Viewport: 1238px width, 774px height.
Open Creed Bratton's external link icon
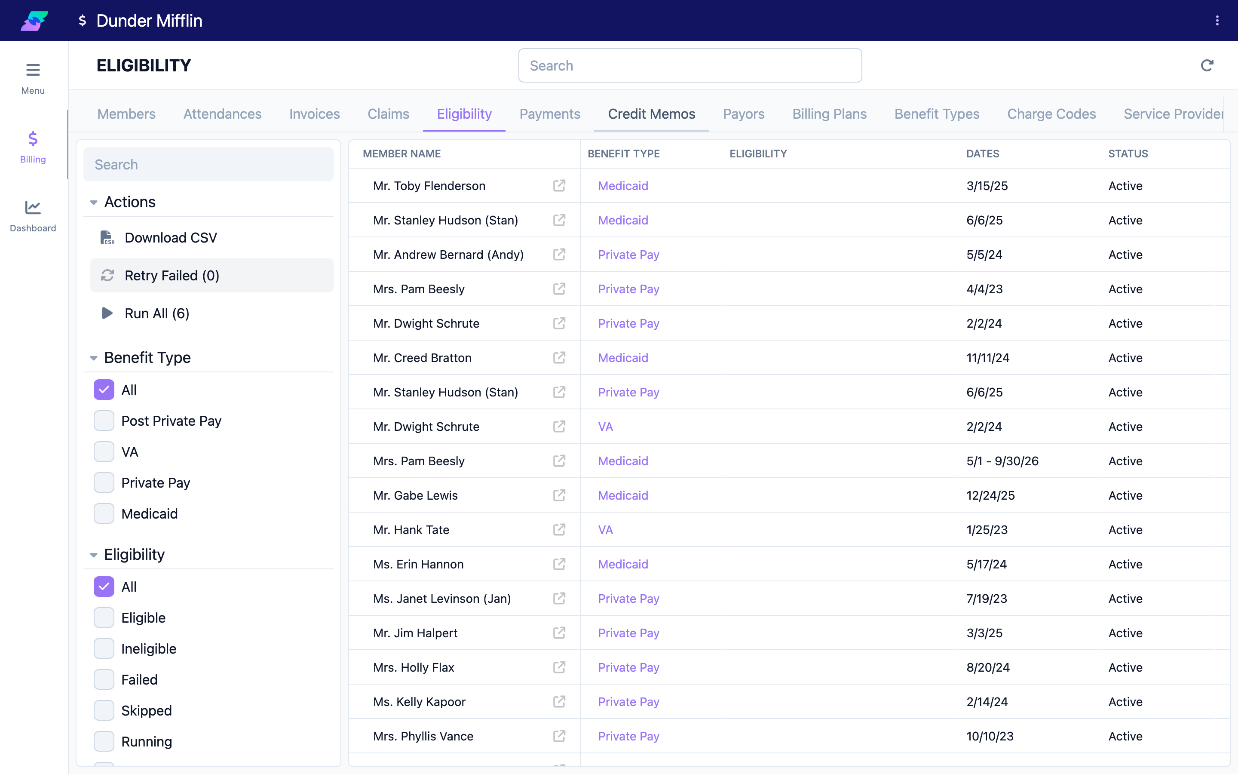[559, 357]
